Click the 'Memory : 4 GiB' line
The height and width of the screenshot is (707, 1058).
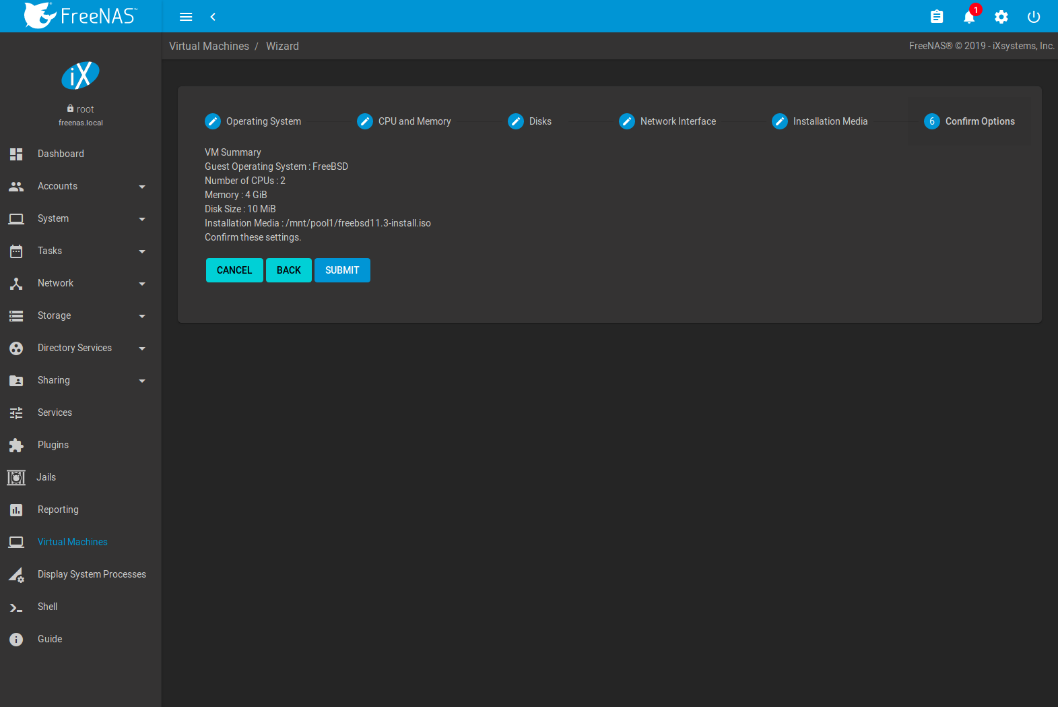236,195
